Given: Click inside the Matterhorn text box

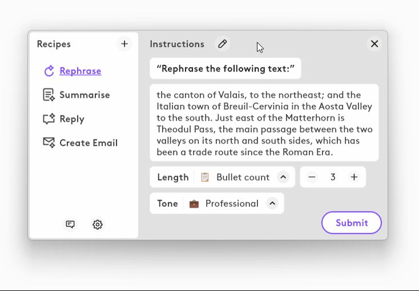Looking at the screenshot, I should pos(264,123).
